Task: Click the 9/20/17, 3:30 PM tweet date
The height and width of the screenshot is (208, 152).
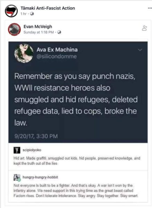Action: tap(36, 136)
